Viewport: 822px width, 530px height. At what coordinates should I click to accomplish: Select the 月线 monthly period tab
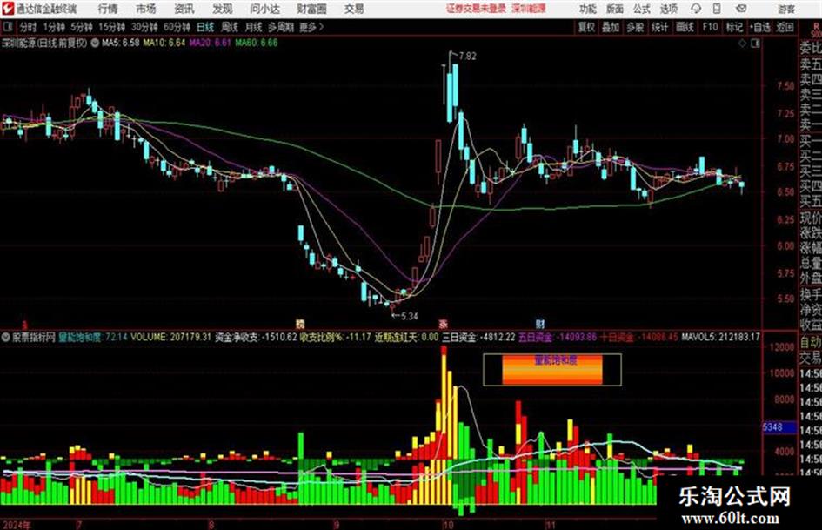pos(253,27)
